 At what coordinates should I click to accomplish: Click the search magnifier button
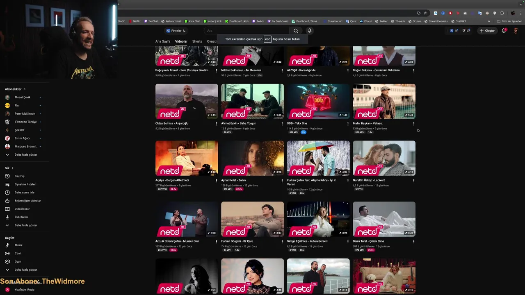[x=296, y=31]
